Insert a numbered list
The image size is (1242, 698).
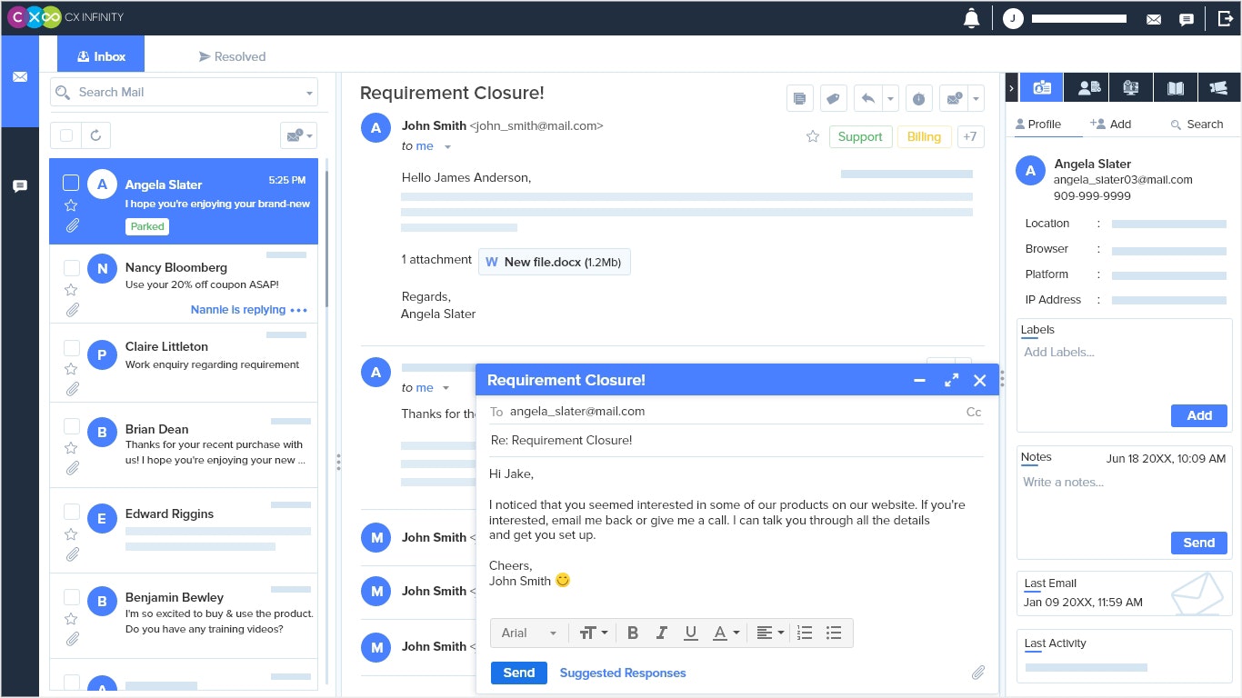[x=805, y=633]
